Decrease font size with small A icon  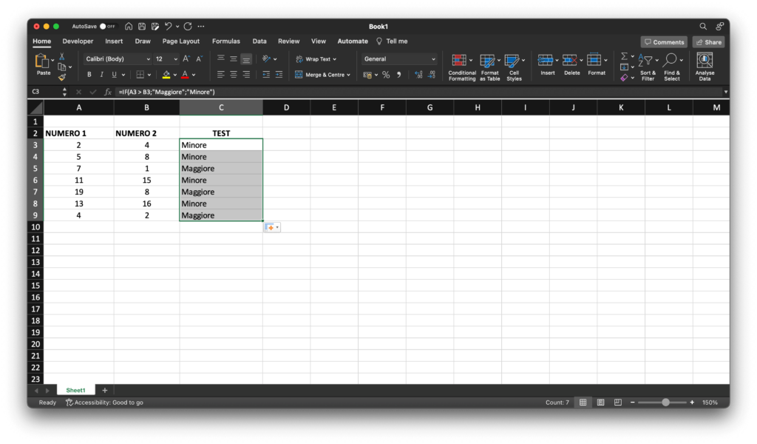pyautogui.click(x=199, y=59)
